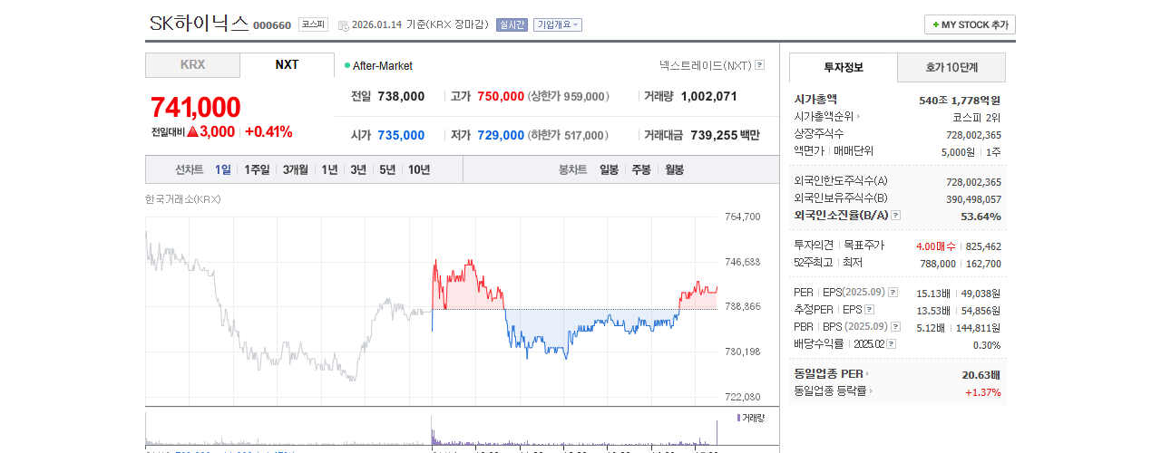The height and width of the screenshot is (453, 1161).
Task: Click the 추정PER EPS help icon
Action: (x=869, y=310)
